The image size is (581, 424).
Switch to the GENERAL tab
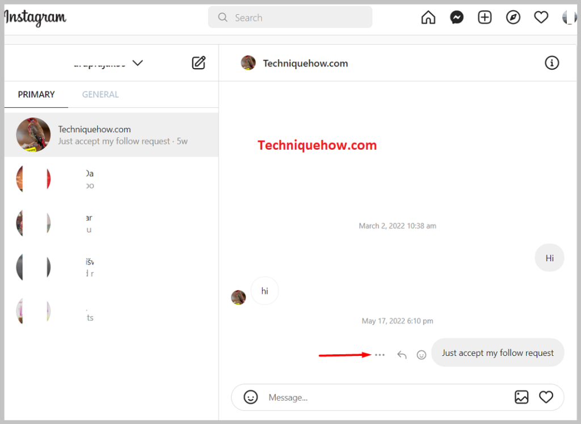tap(100, 95)
